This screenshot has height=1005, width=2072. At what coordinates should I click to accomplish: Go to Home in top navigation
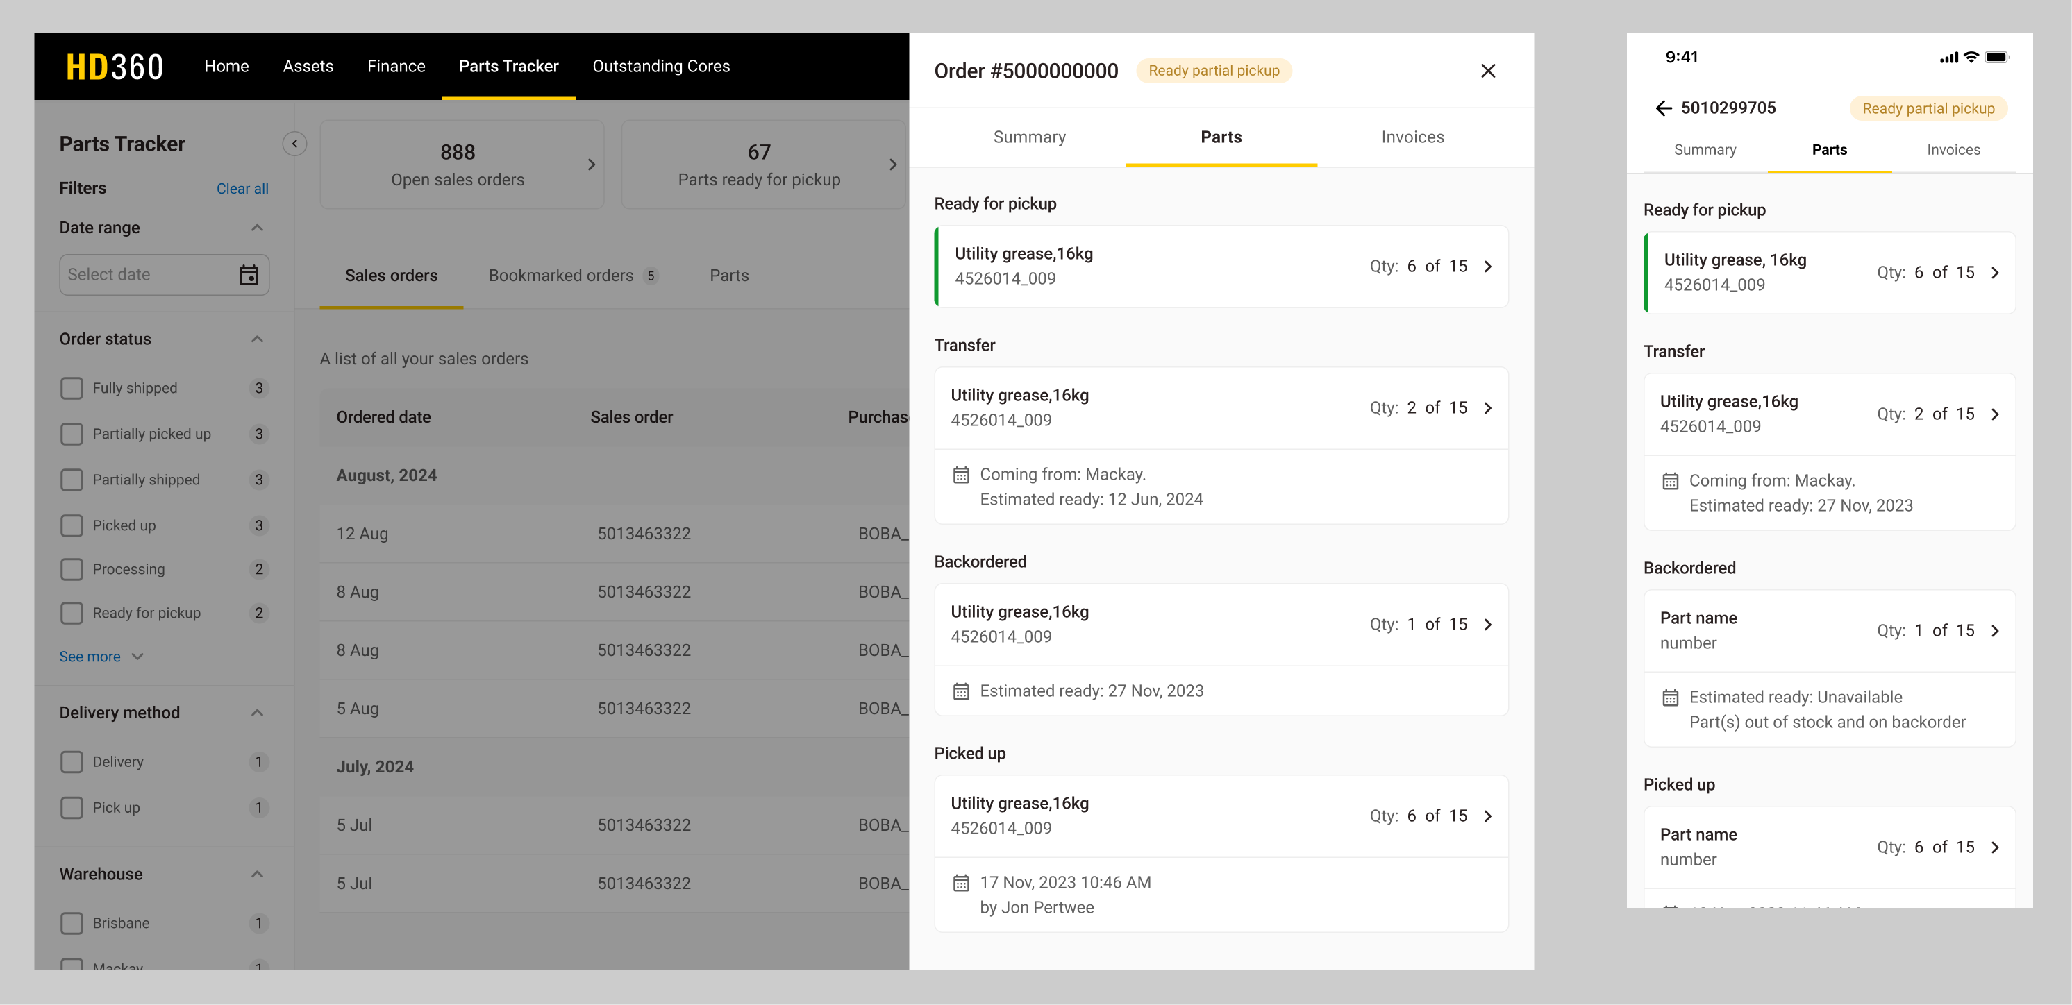click(226, 67)
